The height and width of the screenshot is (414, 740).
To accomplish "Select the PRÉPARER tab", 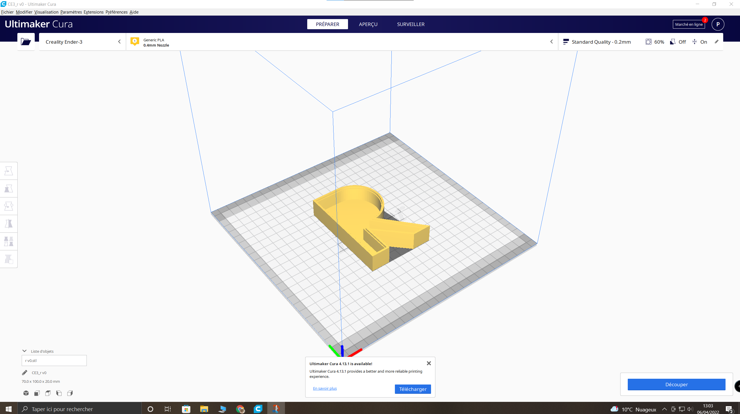I will click(x=327, y=24).
